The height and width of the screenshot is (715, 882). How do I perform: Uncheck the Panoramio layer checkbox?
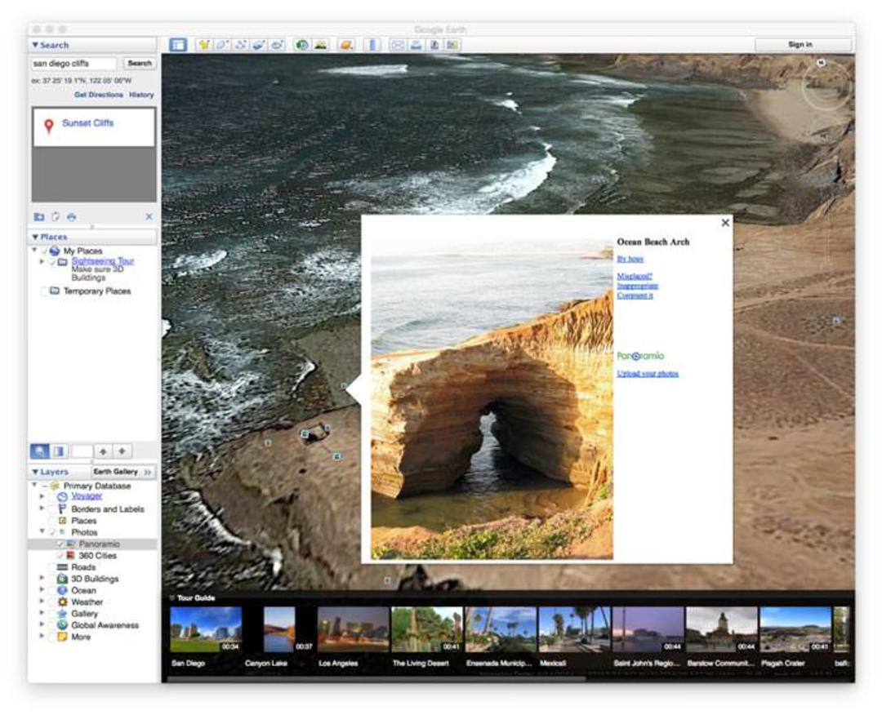pyautogui.click(x=60, y=544)
